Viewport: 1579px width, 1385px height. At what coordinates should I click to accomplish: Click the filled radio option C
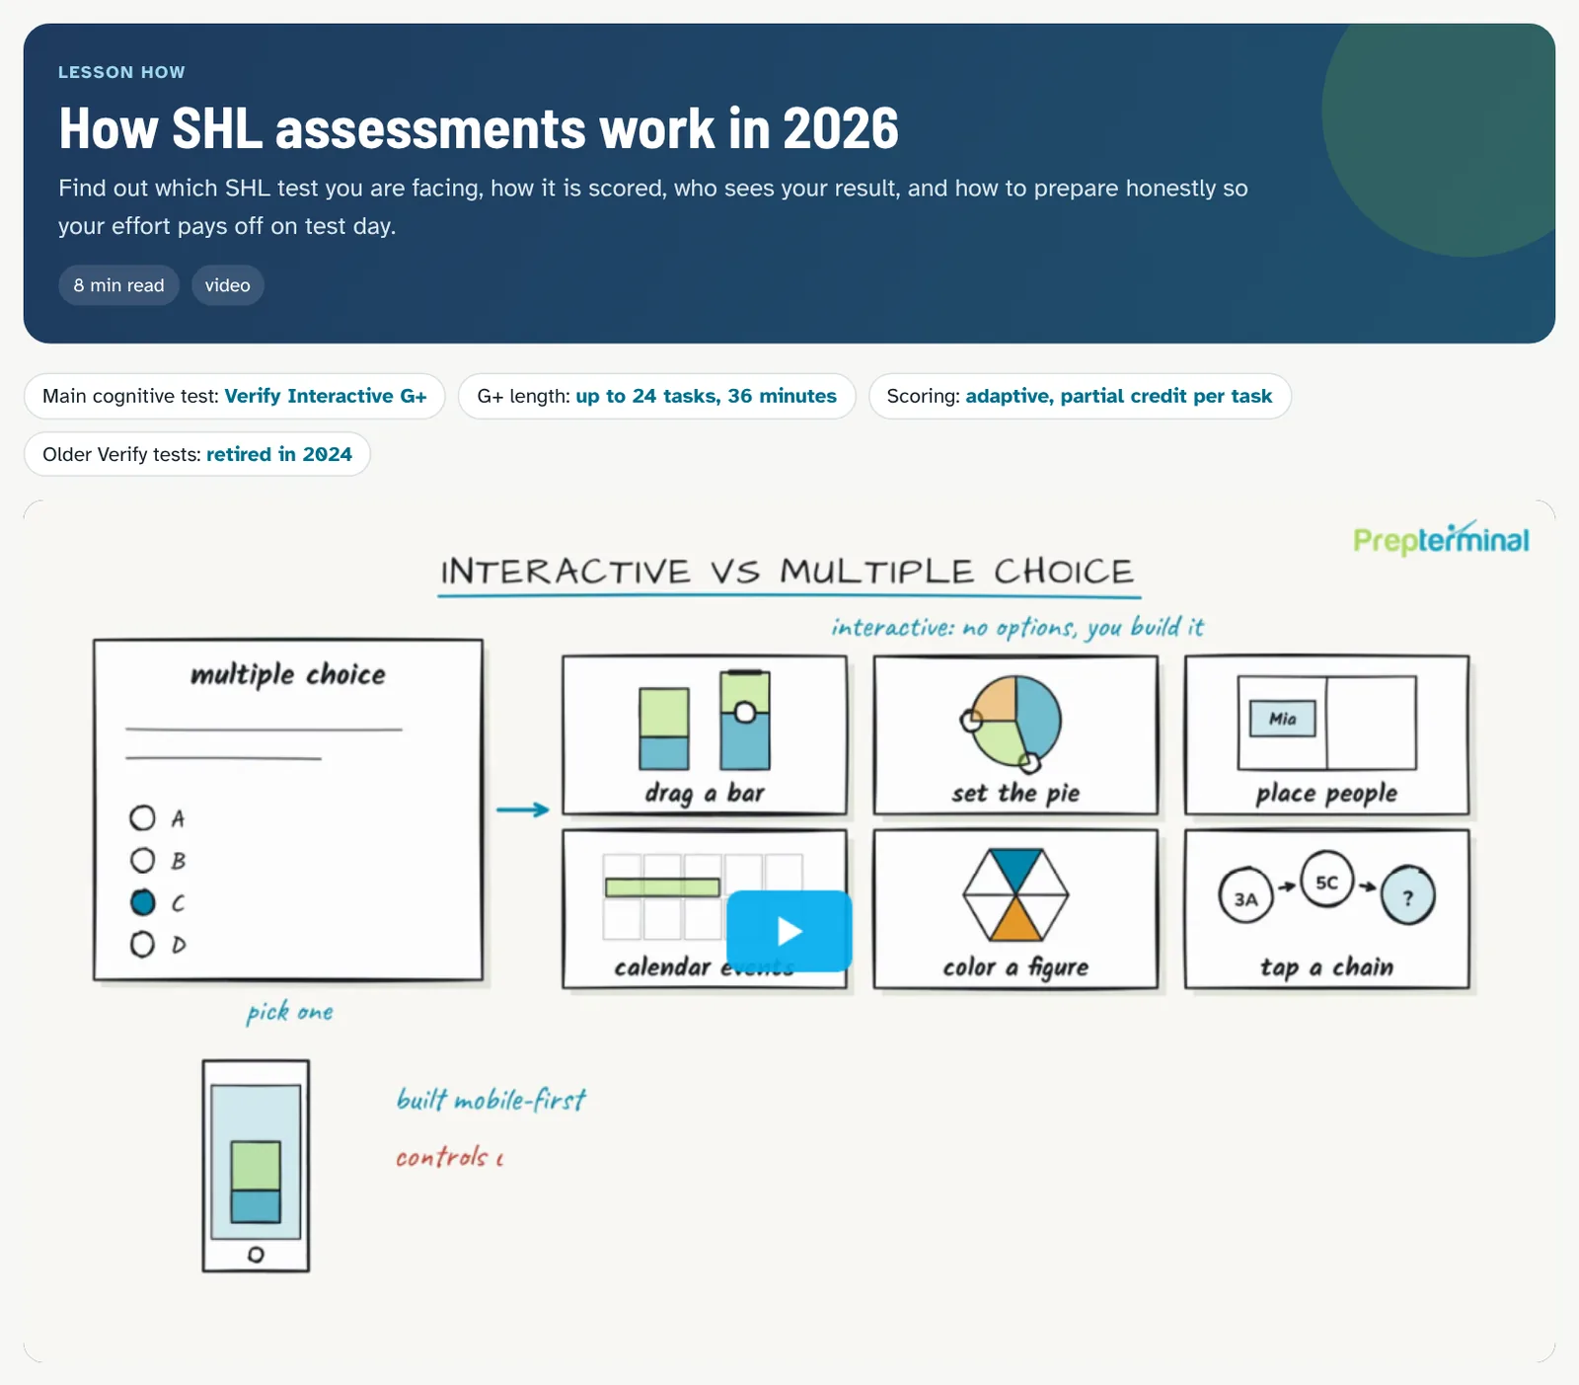(x=143, y=902)
